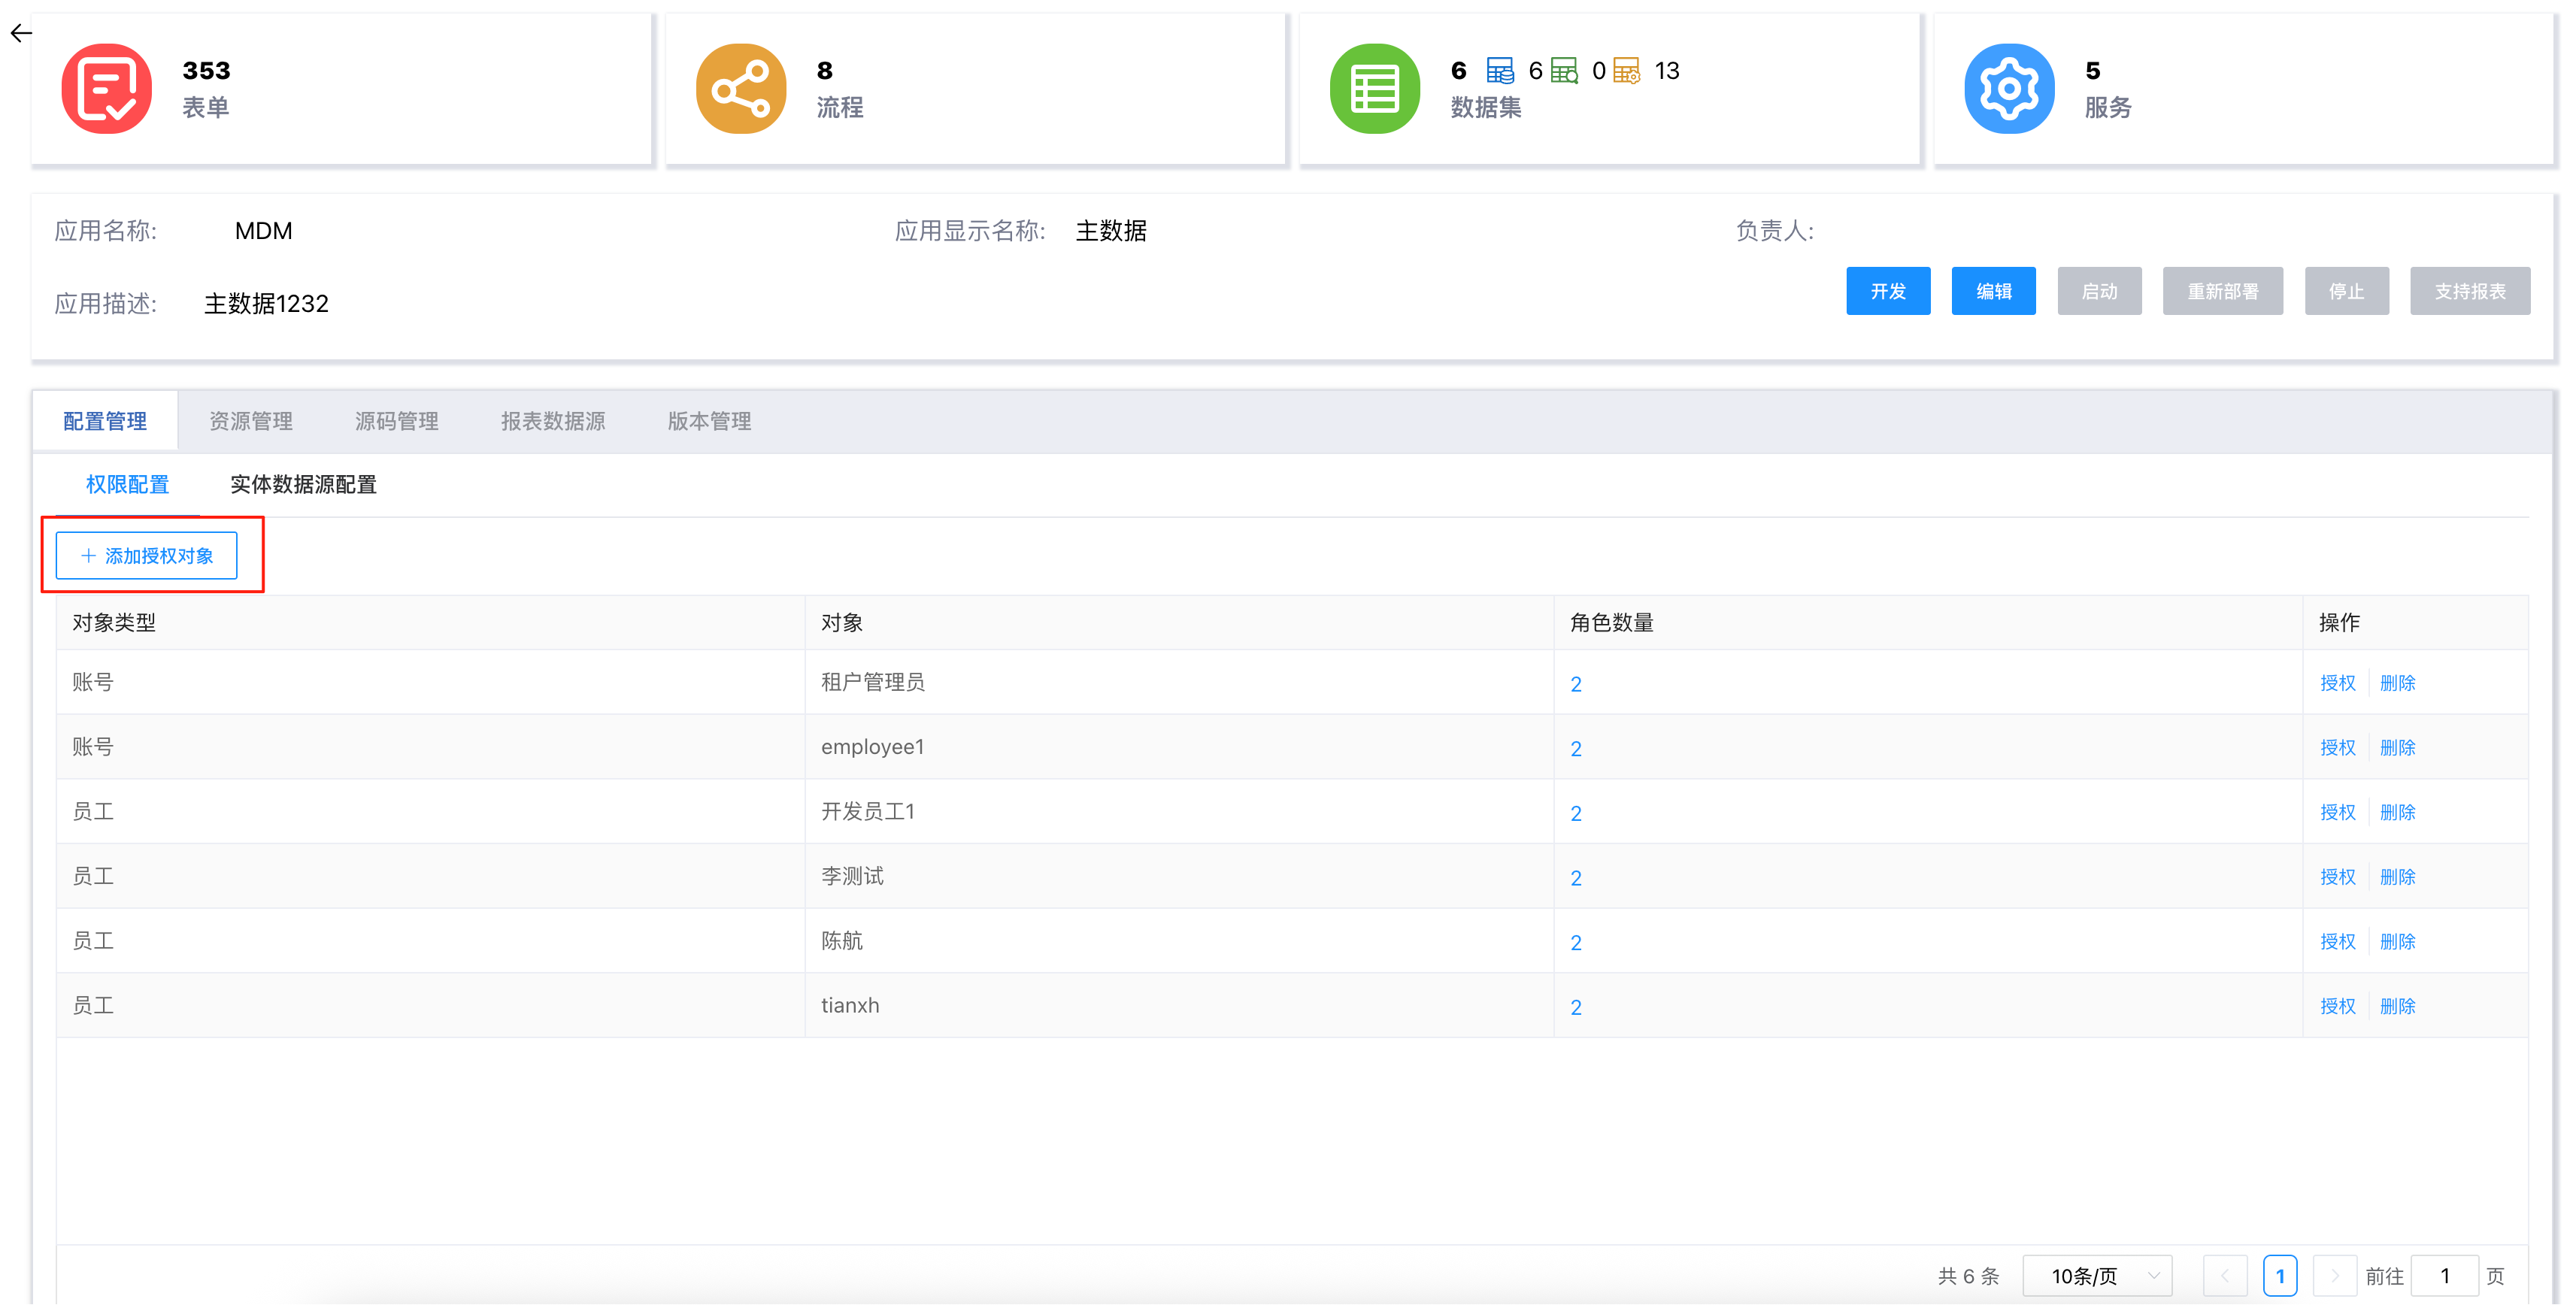Viewport: 2576px width, 1305px height.
Task: Click the blue services gear icon
Action: [2008, 88]
